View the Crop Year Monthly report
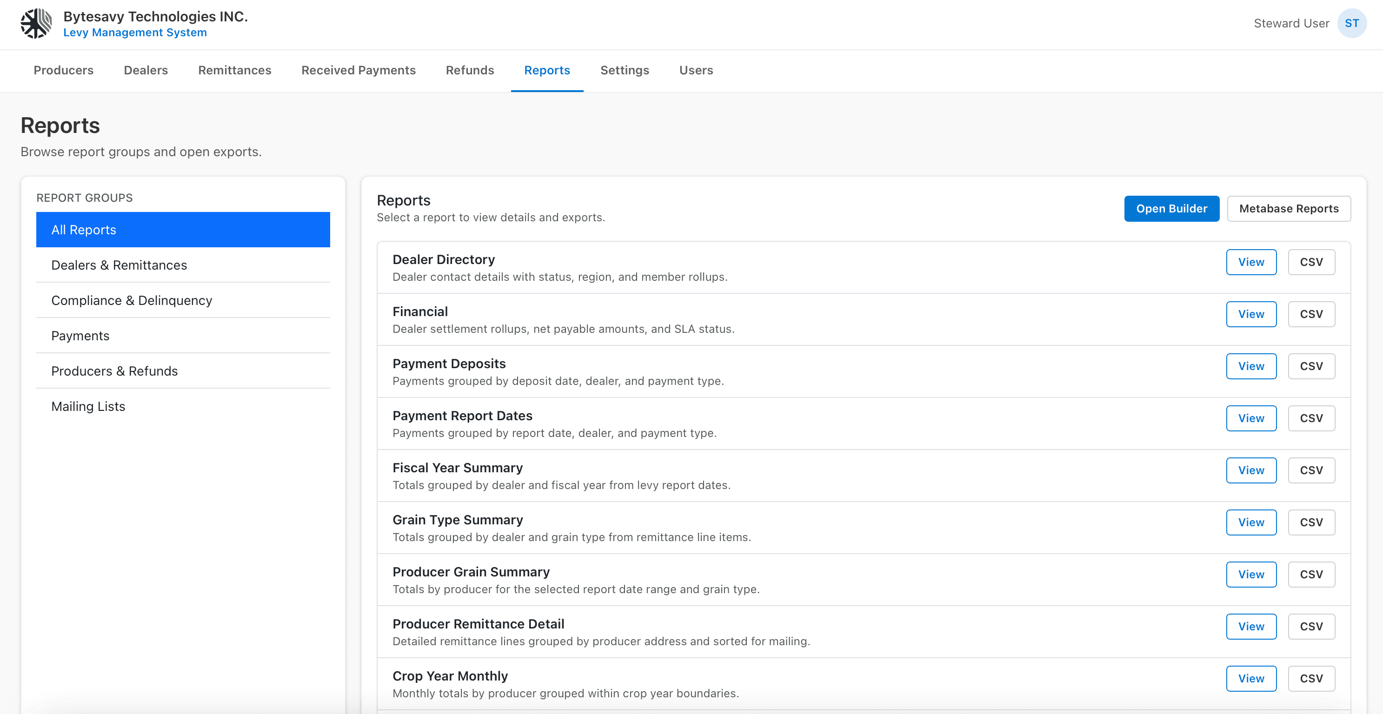The width and height of the screenshot is (1383, 714). (1251, 679)
